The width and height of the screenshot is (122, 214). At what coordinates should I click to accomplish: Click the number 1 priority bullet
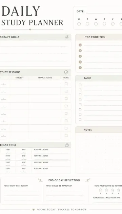[x=80, y=45]
